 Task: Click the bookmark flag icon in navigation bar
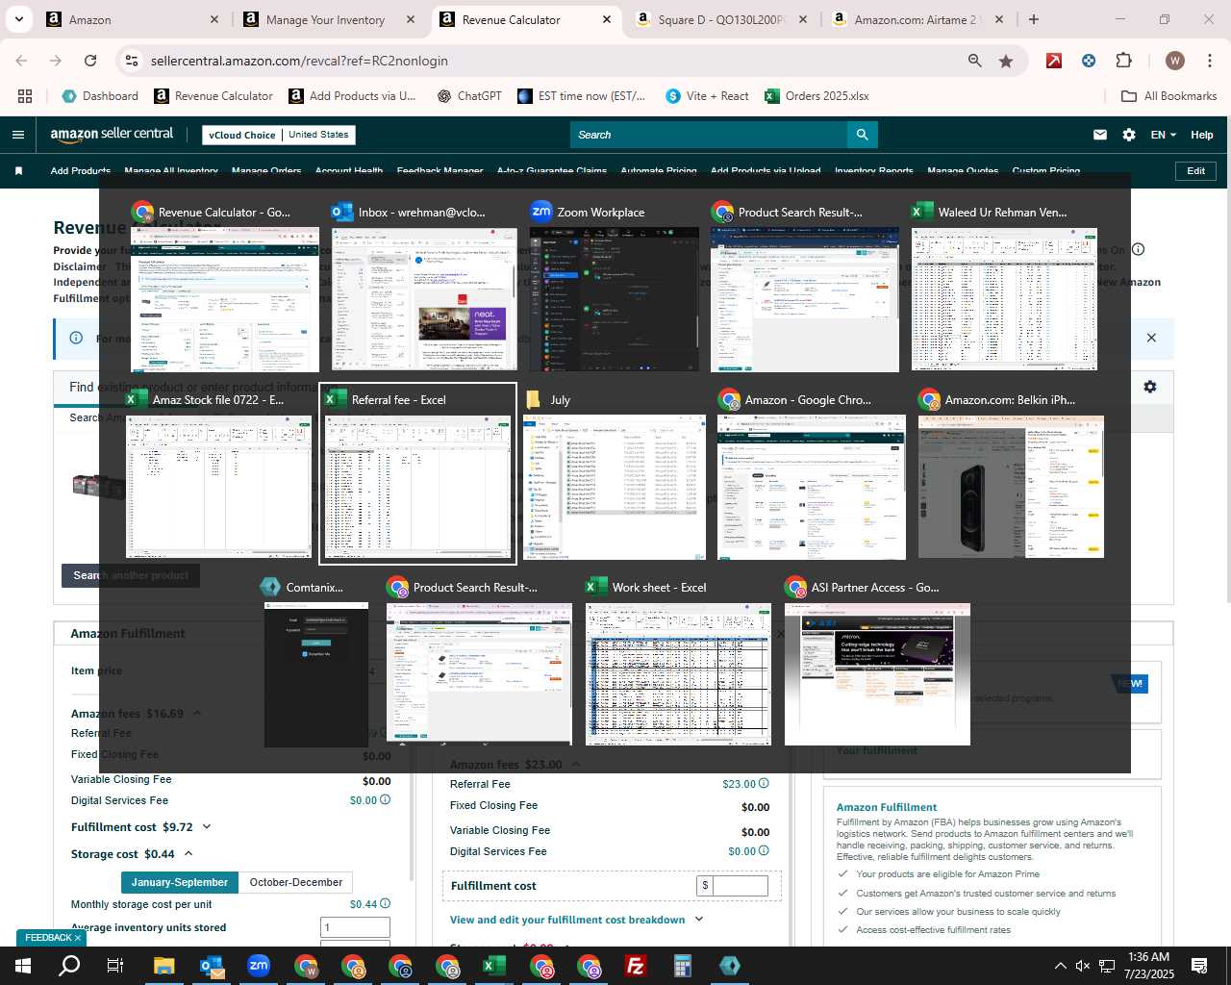[18, 171]
